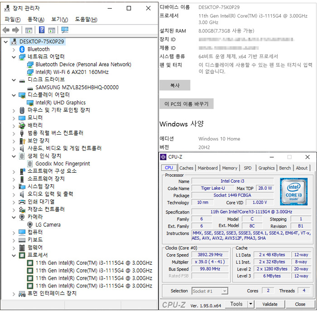Switch to the Caches tab in CPU-Z

pyautogui.click(x=187, y=168)
